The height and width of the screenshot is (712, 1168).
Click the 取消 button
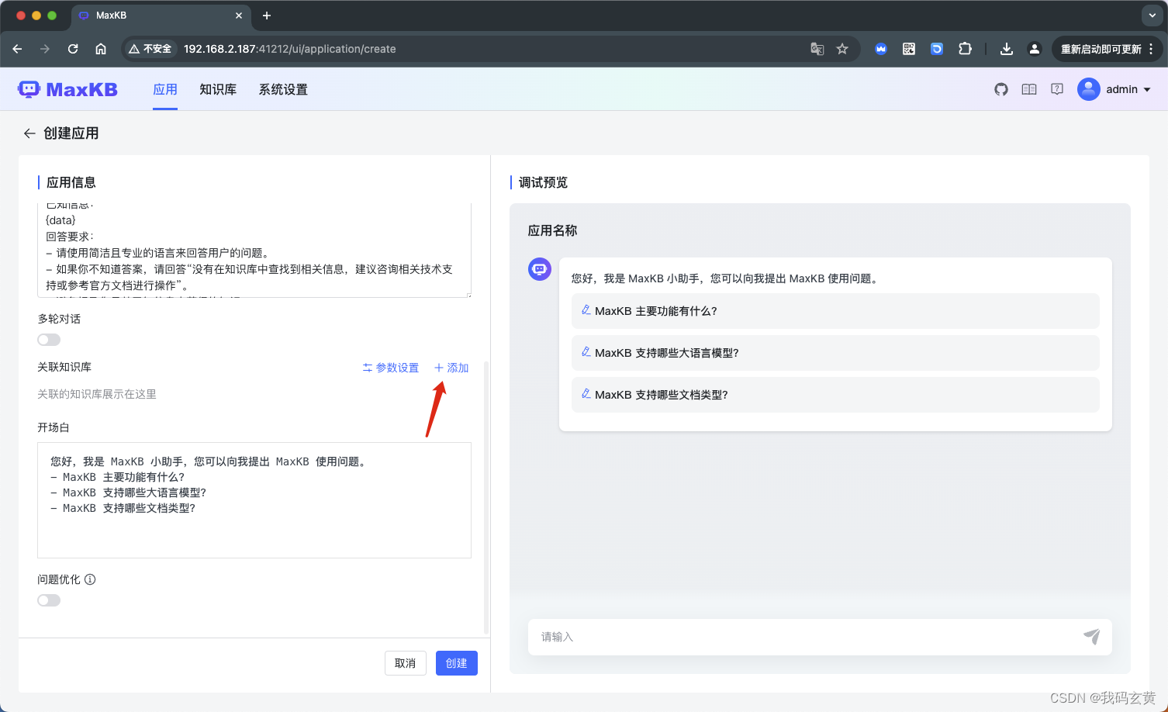[406, 663]
